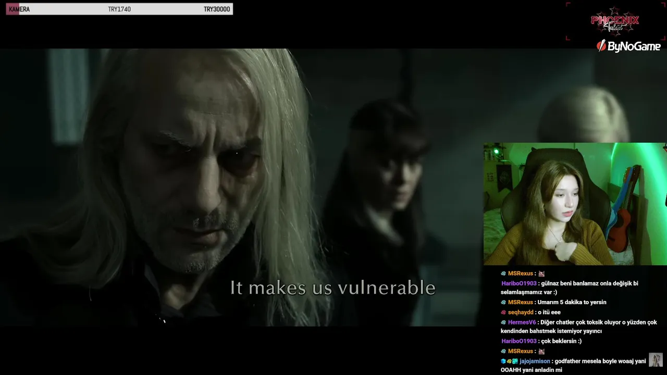The image size is (667, 375).
Task: Click the streamer webcam overlay
Action: (575, 204)
